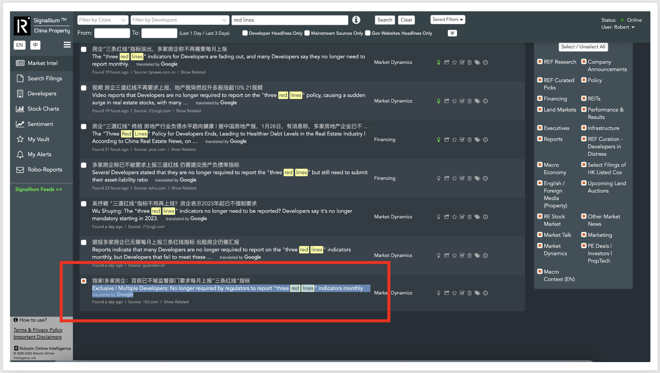Image resolution: width=660 pixels, height=373 pixels.
Task: Click Select / Unselect All button
Action: (583, 47)
